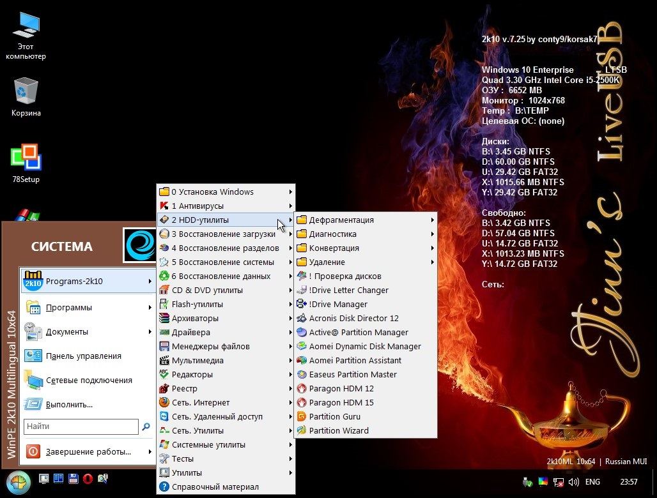Select Справочный материал menu entry
This screenshot has height=498, width=657.
pyautogui.click(x=215, y=487)
